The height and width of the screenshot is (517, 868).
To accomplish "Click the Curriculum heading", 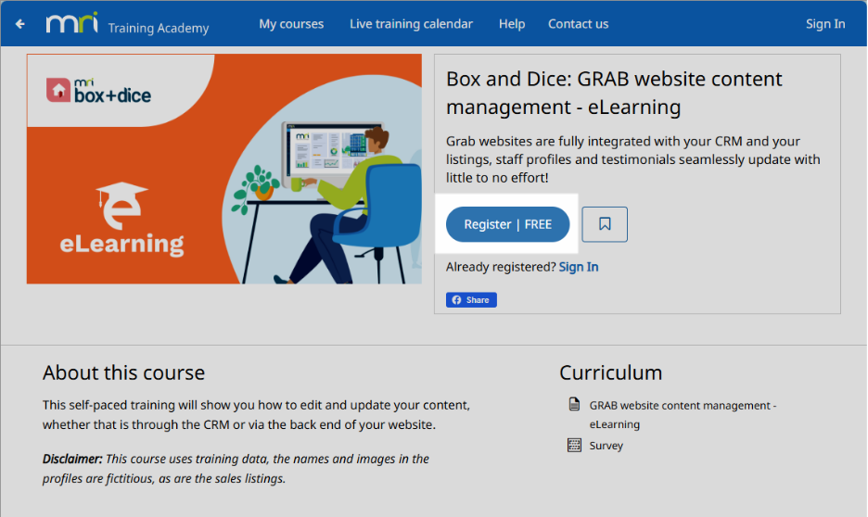I will tap(610, 372).
